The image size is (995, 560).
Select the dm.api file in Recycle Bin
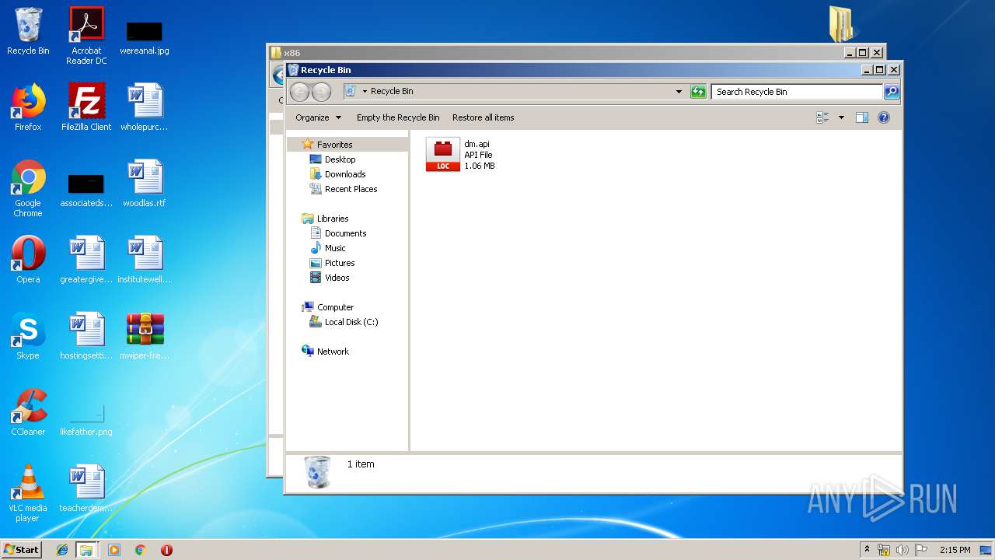pos(461,155)
